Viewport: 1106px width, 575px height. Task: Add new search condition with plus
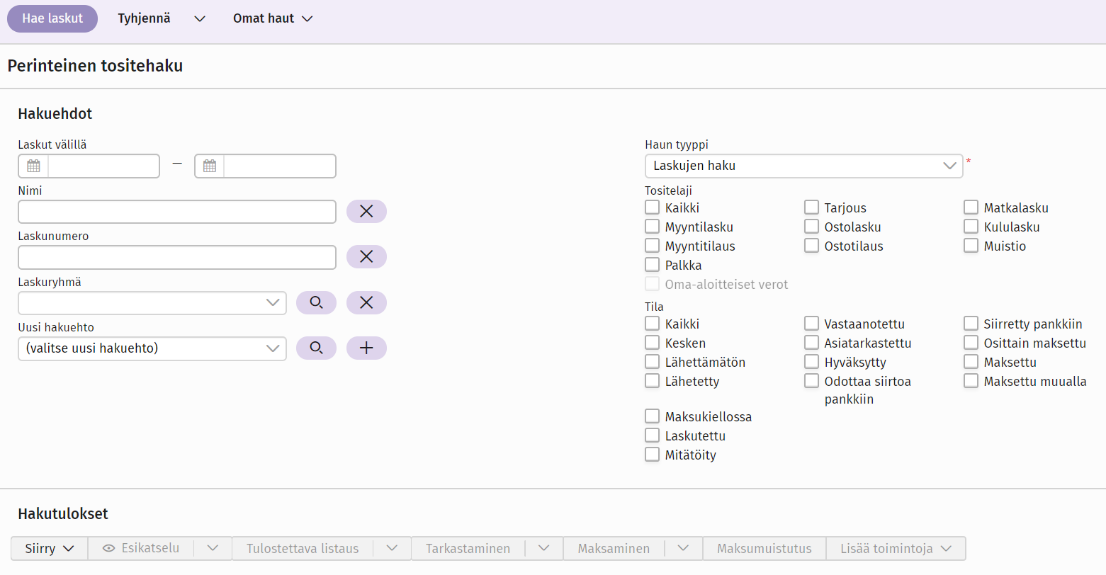pos(366,348)
